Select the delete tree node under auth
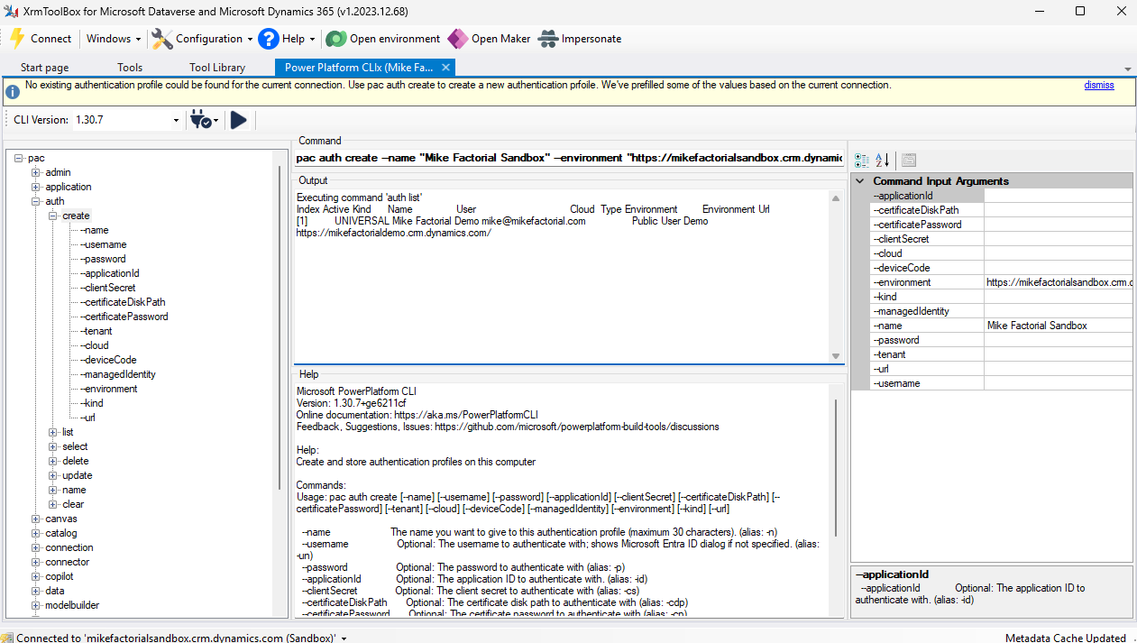 [76, 461]
